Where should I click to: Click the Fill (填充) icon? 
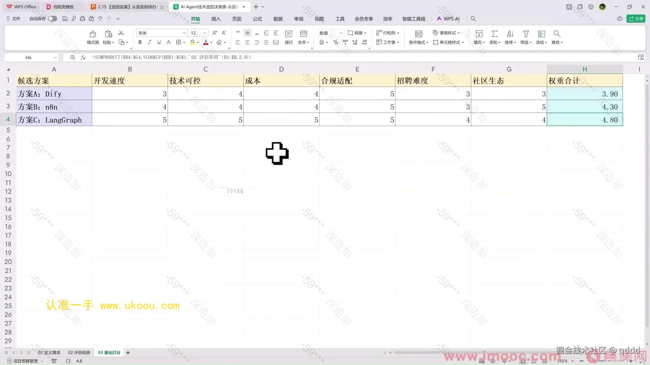(479, 34)
